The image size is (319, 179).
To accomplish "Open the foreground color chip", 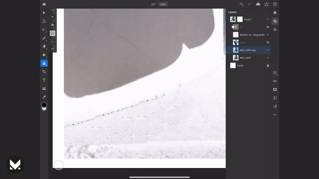I will click(44, 105).
